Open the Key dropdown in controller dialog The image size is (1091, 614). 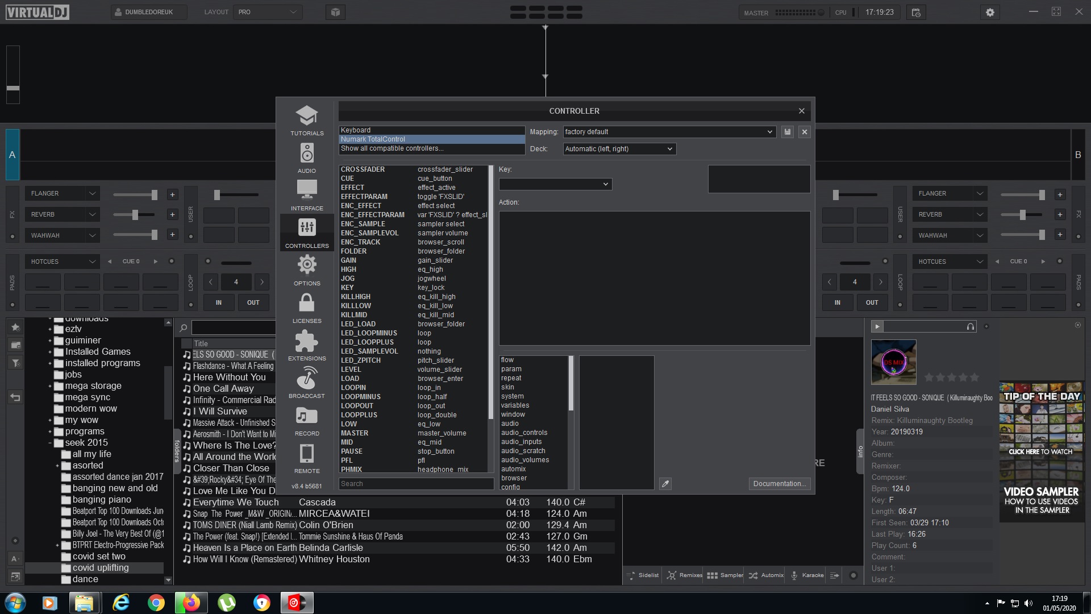[x=555, y=184]
